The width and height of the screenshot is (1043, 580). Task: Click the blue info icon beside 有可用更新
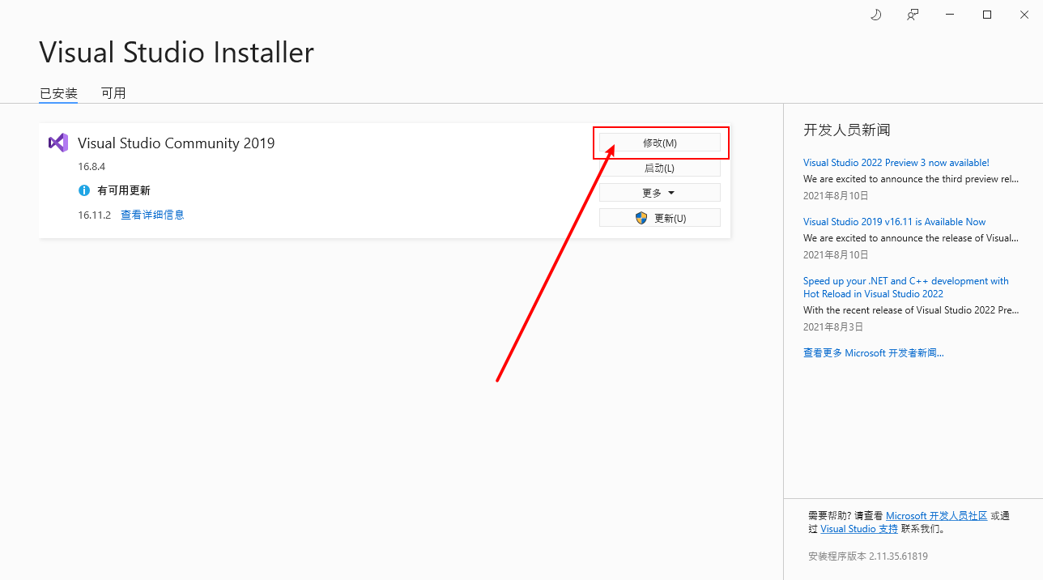click(x=84, y=190)
